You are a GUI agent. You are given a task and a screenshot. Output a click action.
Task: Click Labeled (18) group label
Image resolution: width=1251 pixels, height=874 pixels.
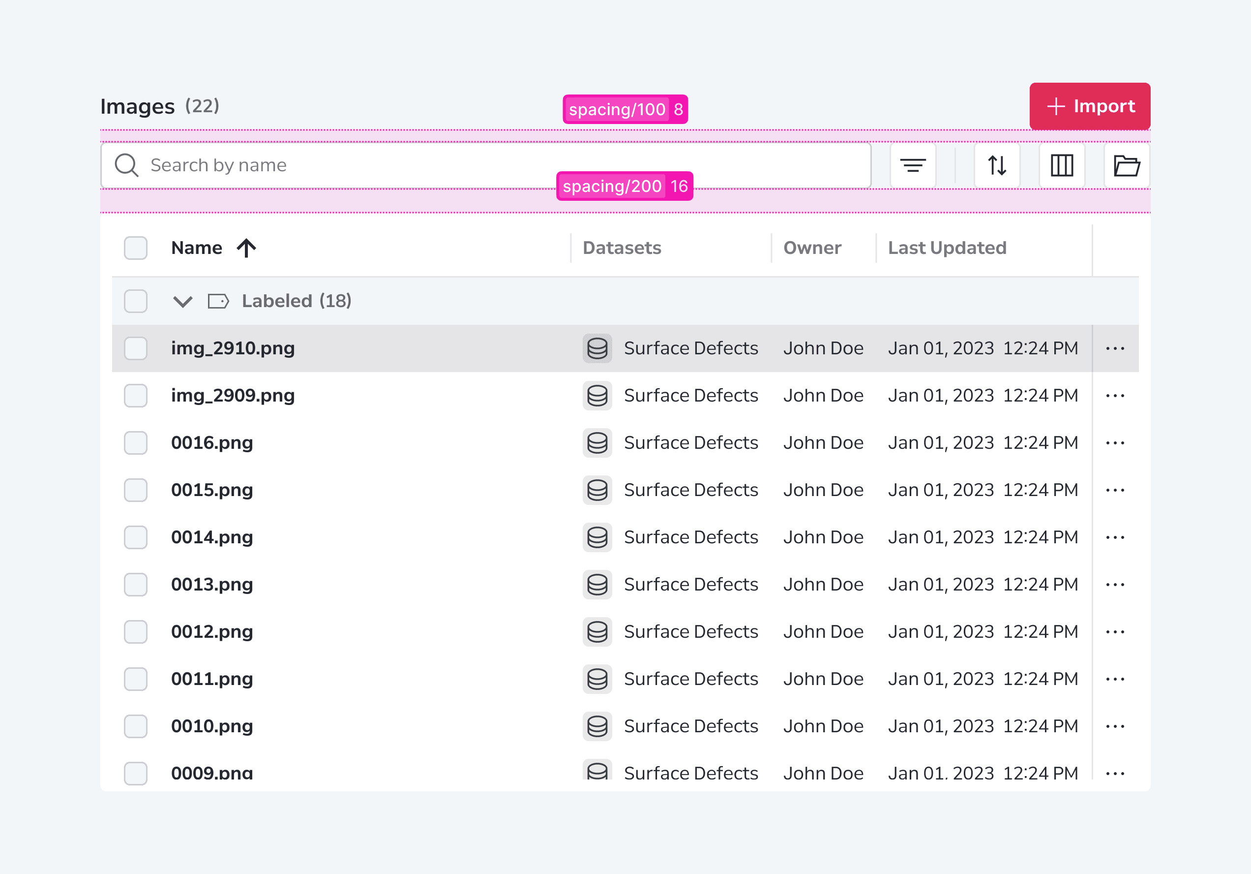297,301
